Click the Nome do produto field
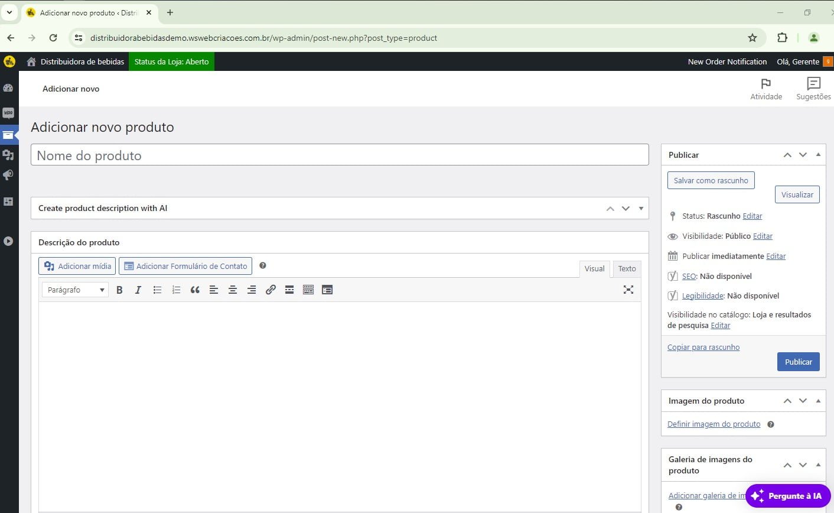 (x=340, y=154)
